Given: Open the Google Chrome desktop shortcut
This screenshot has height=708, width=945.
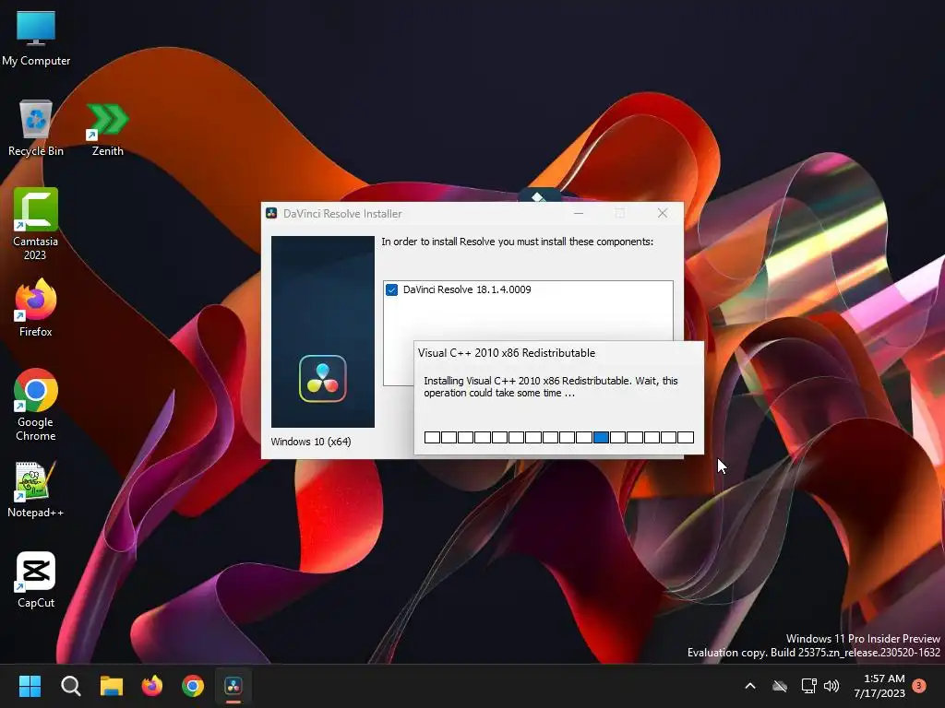Looking at the screenshot, I should point(36,405).
